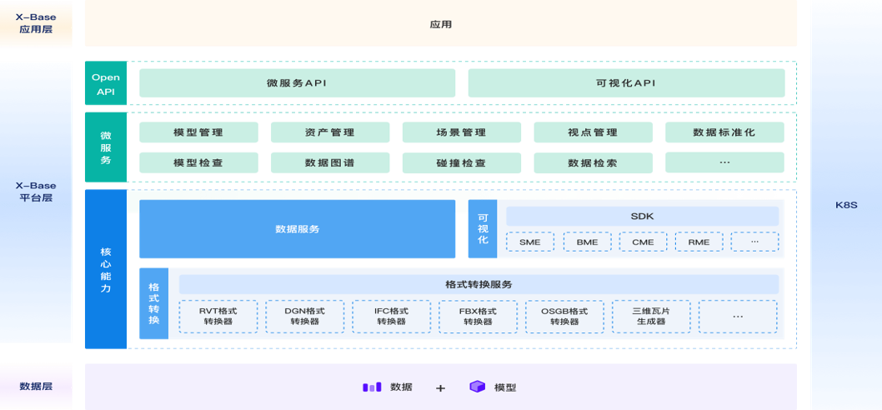882x410 pixels.
Task: Select the RME dashed box
Action: (699, 242)
